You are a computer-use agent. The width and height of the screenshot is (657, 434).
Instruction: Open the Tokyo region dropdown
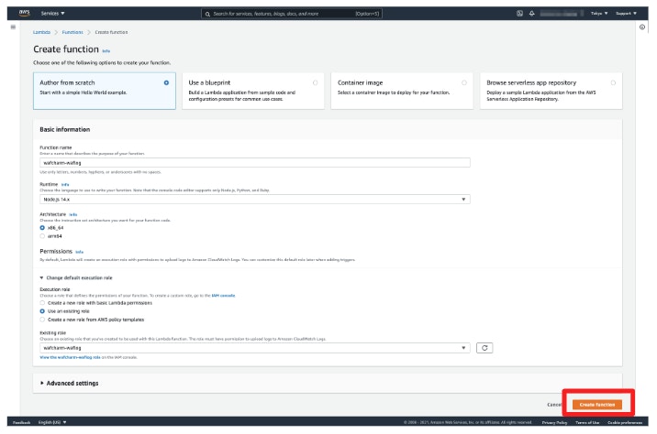coord(599,14)
